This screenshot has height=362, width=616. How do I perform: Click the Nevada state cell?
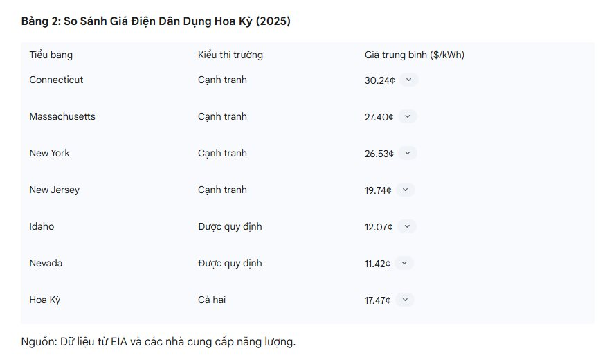pos(46,263)
